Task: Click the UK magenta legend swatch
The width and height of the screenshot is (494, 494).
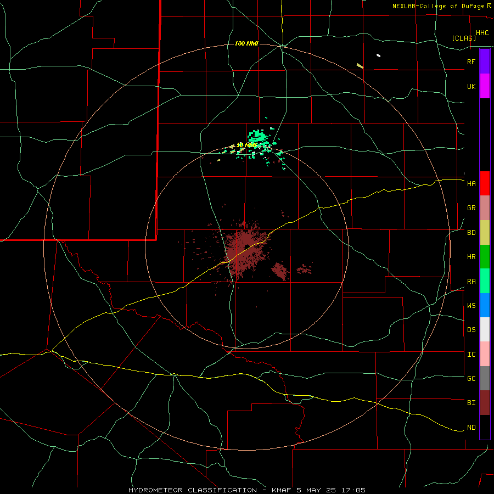Action: (x=485, y=86)
